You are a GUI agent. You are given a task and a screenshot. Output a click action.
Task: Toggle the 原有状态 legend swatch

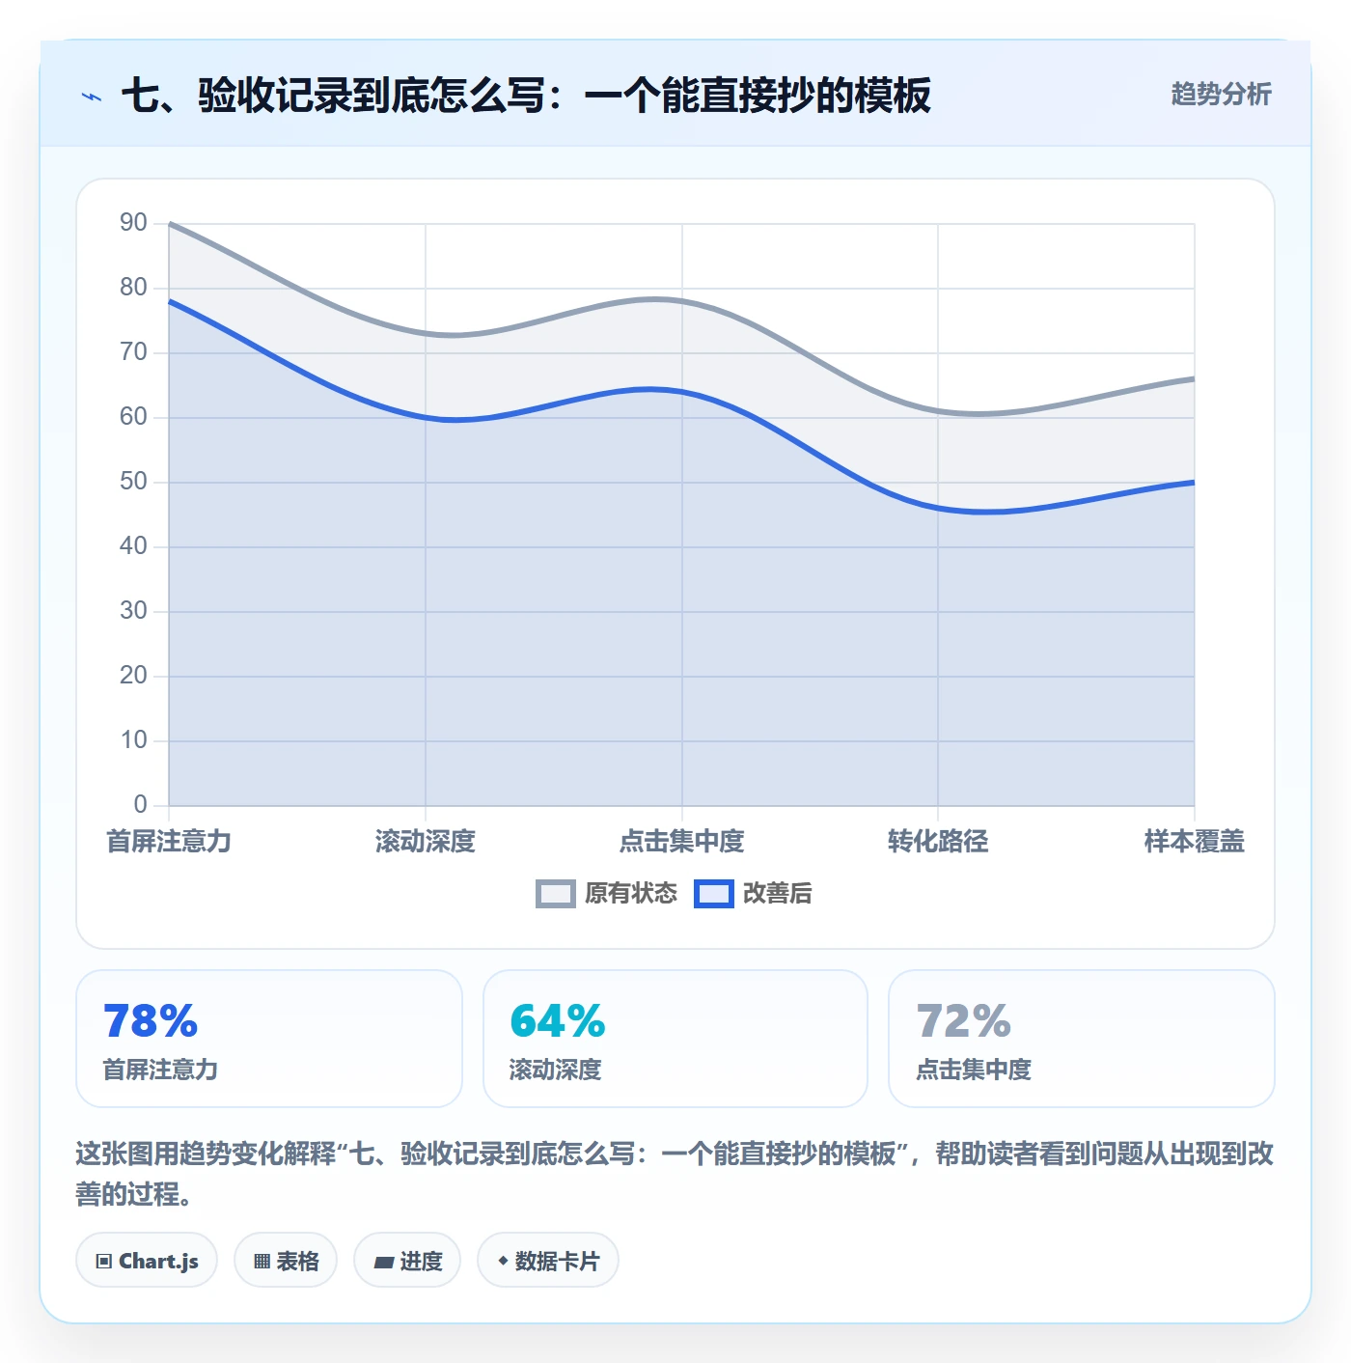tap(556, 894)
